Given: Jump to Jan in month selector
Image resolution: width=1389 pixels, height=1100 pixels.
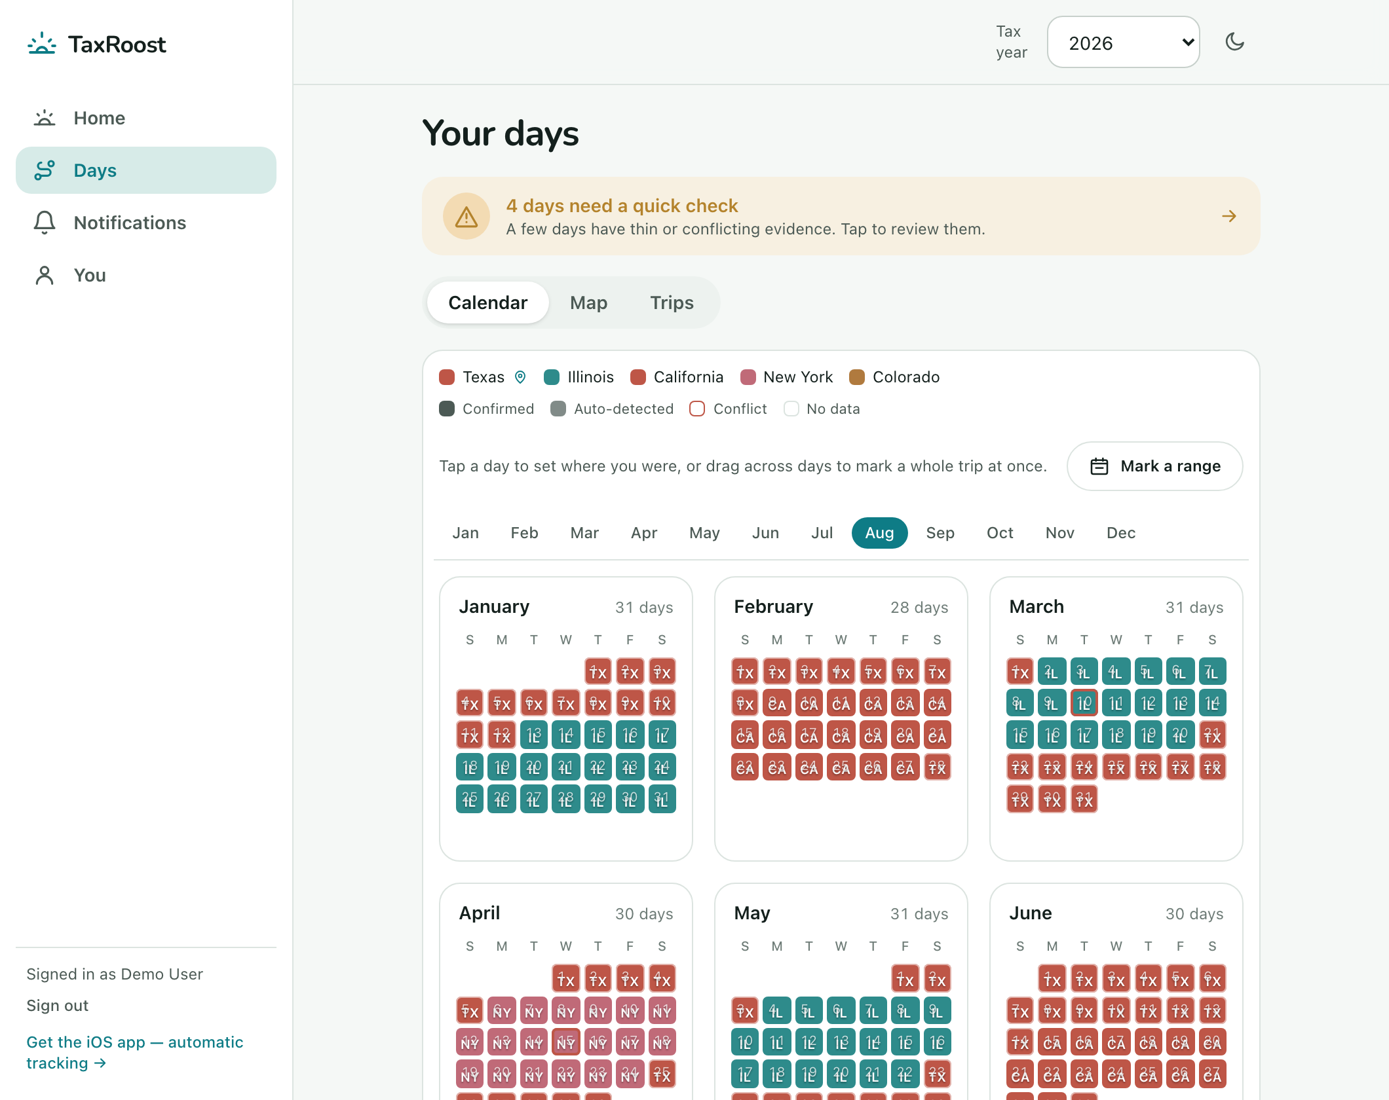Looking at the screenshot, I should pos(465,533).
